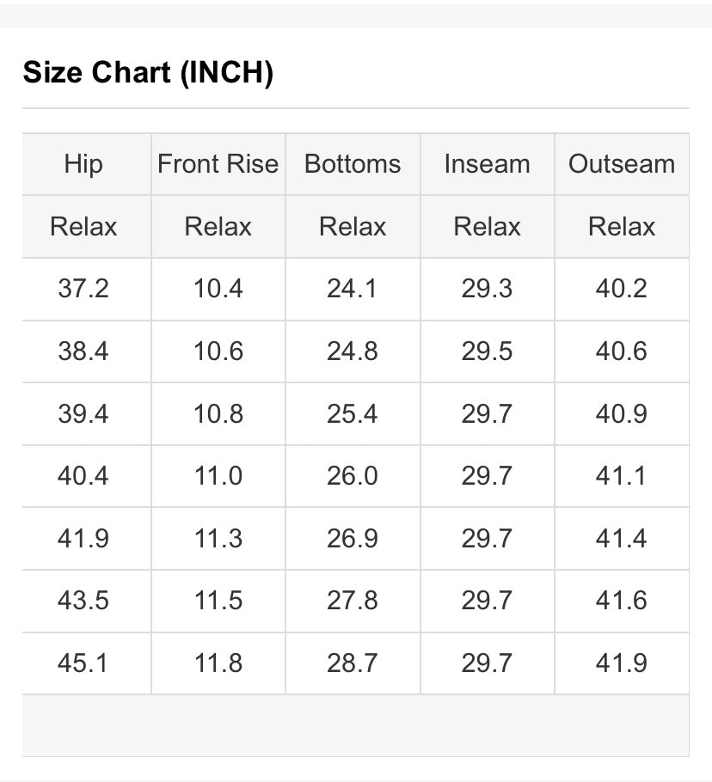Click the Relax label under Hip
The height and width of the screenshot is (782, 712).
(83, 227)
